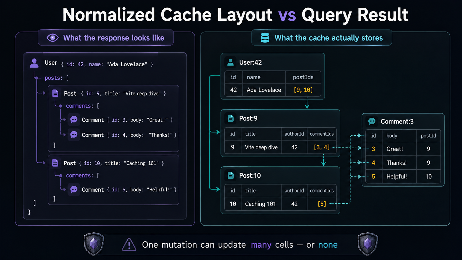This screenshot has width=462, height=260.
Task: Click the "Ada Lovelace" string in User JSON
Action: [x=127, y=64]
